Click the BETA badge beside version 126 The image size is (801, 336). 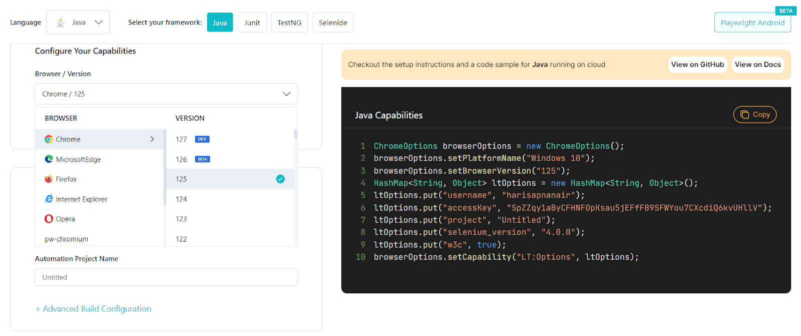click(x=202, y=159)
